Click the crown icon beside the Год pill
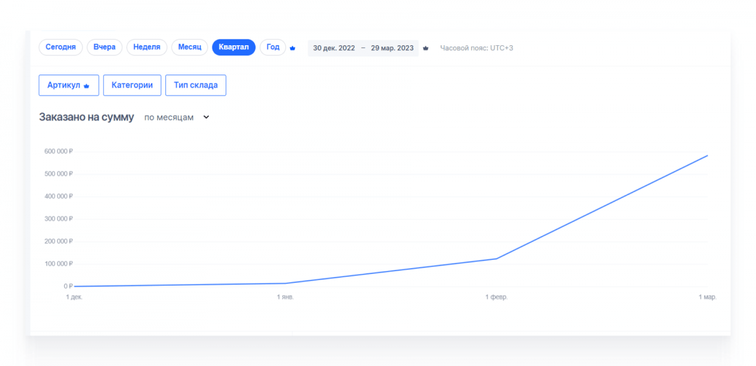Viewport: 756px width, 366px height. point(292,49)
